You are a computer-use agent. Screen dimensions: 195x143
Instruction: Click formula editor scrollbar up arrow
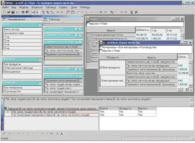pyautogui.click(x=192, y=100)
